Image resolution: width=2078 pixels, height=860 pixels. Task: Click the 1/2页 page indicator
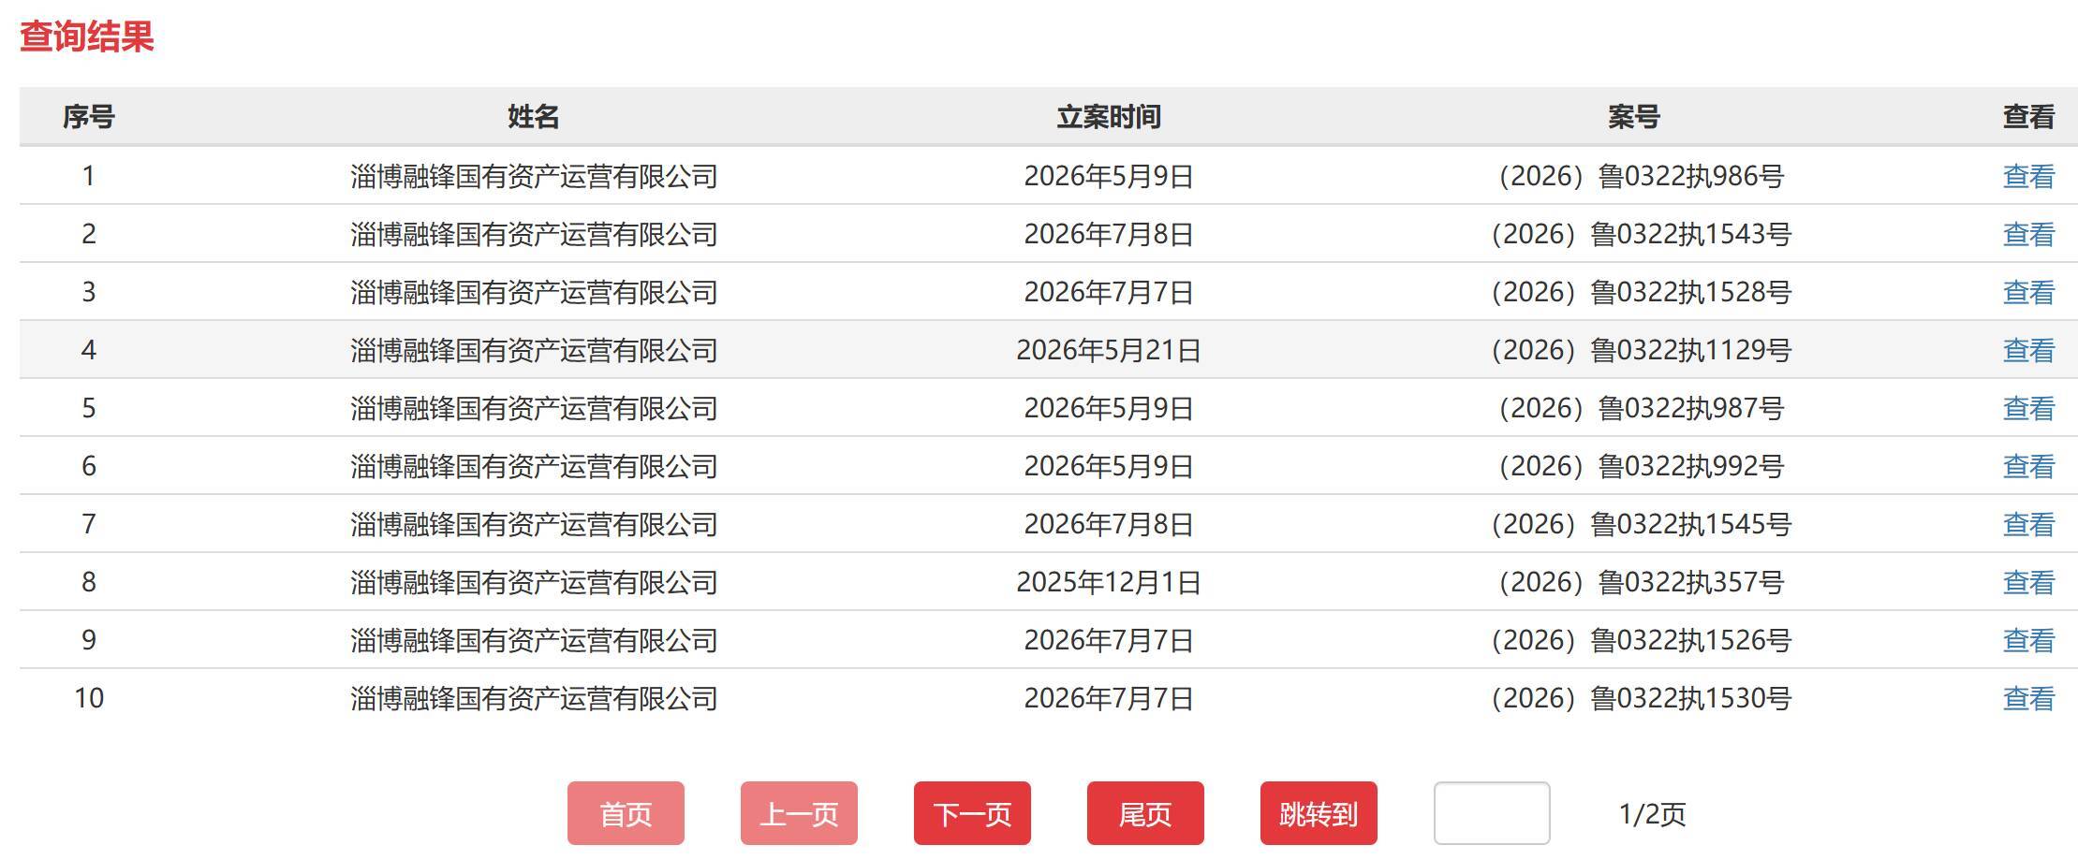click(x=1652, y=814)
